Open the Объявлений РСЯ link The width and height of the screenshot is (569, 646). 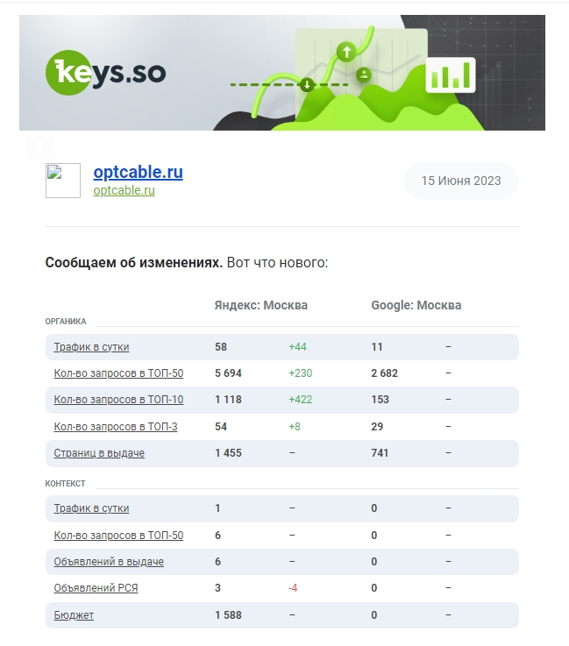(96, 588)
